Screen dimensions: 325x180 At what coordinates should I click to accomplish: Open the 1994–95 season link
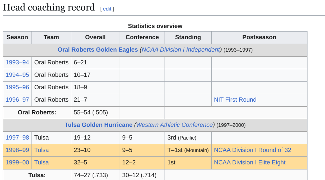[17, 75]
